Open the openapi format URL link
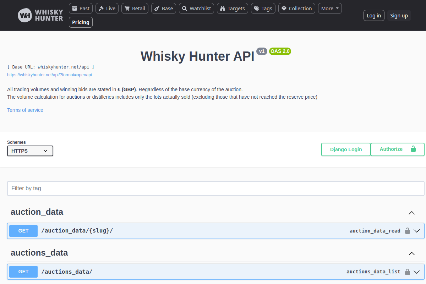The image size is (426, 284). [x=49, y=75]
